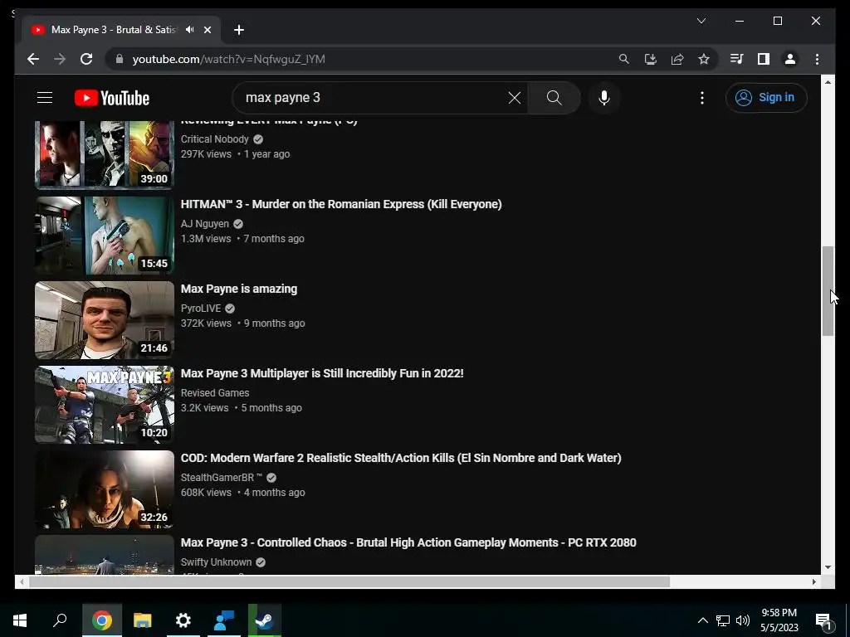The image size is (850, 637).
Task: Close the Max Payne 3 tab
Action: tap(207, 30)
